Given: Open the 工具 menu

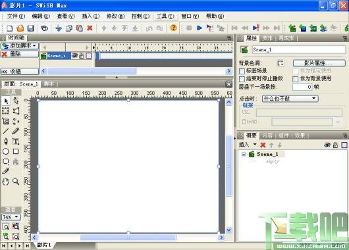Looking at the screenshot, I should tap(165, 16).
